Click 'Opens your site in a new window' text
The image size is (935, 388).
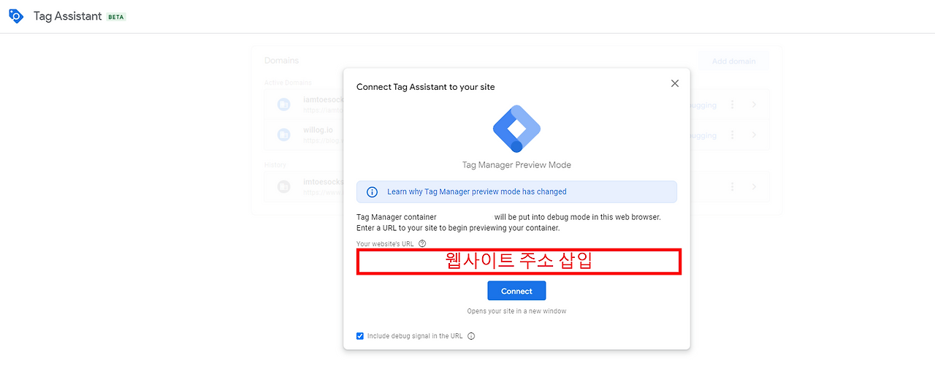[516, 311]
